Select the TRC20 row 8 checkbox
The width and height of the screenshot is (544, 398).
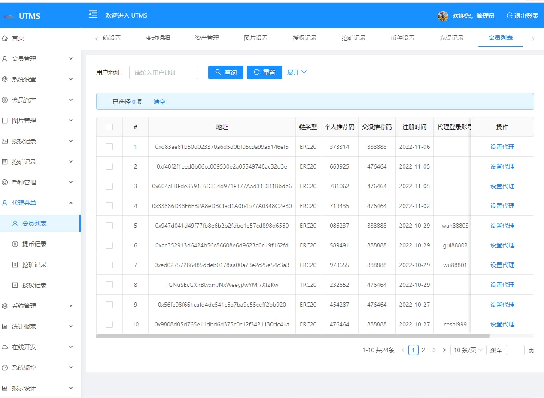(109, 285)
